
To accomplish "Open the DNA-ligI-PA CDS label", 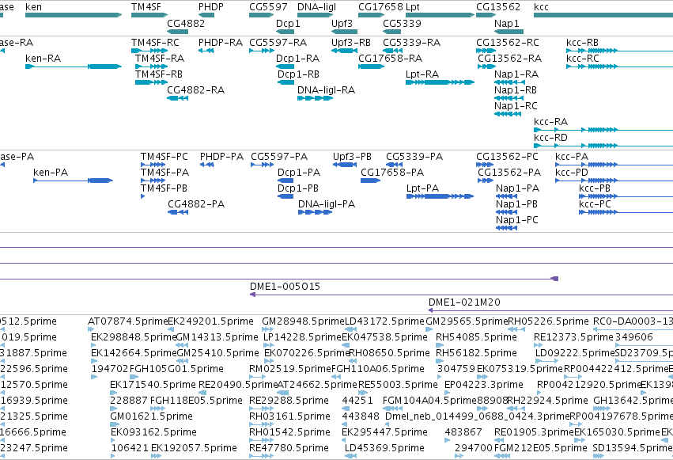I will (327, 204).
